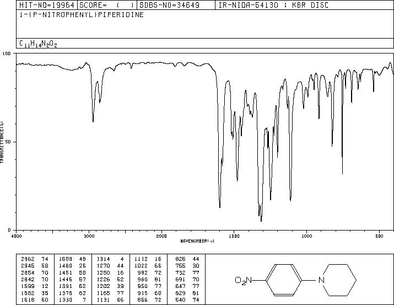Click the 992 peak value in the table
This screenshot has height=305, width=394.
pos(143,272)
